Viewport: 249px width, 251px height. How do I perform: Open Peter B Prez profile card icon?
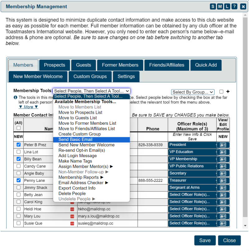point(223,145)
